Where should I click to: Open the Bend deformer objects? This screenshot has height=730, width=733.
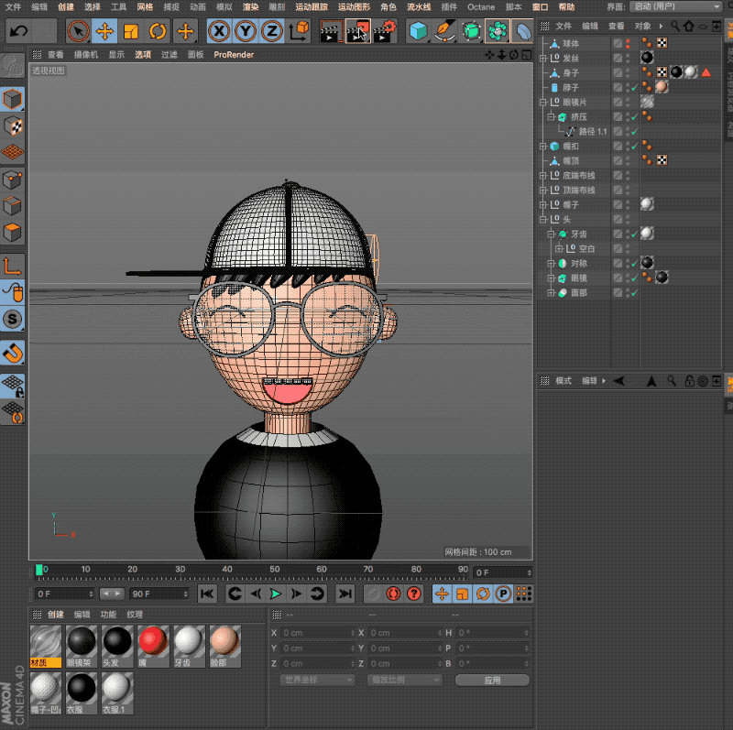tap(523, 31)
